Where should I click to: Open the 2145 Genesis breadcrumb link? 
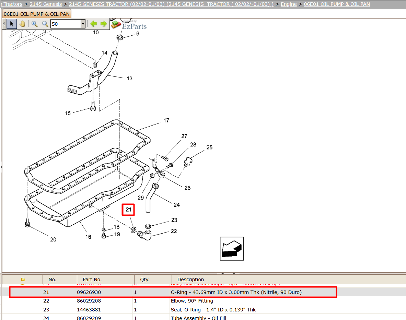46,4
